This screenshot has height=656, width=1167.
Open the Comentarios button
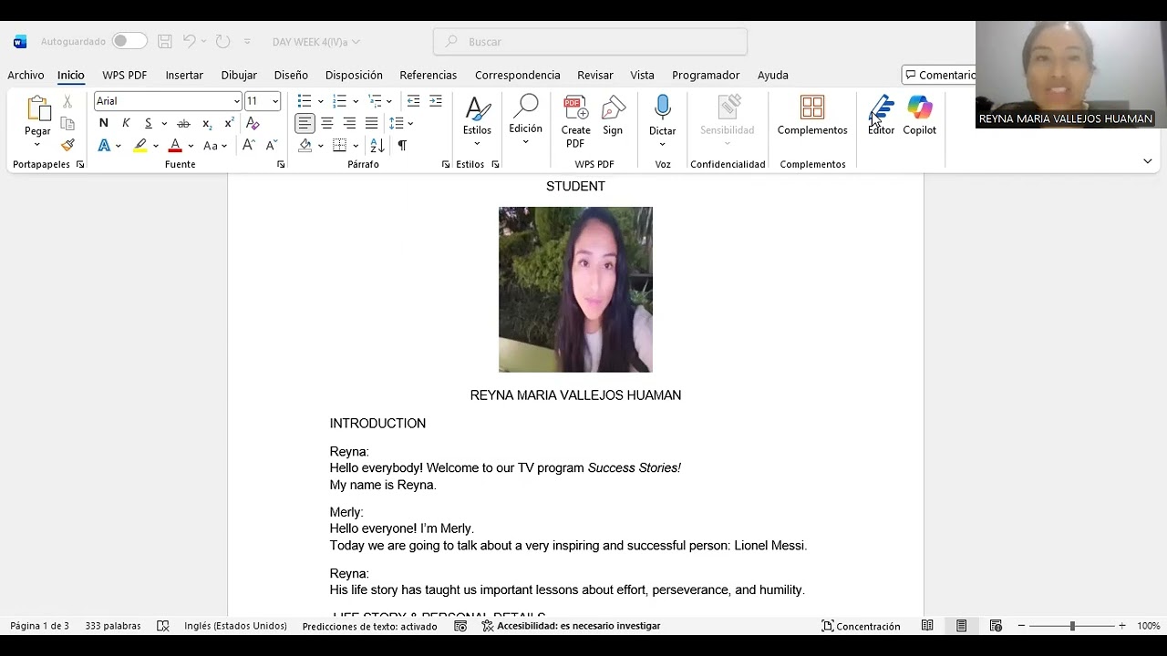tap(939, 75)
